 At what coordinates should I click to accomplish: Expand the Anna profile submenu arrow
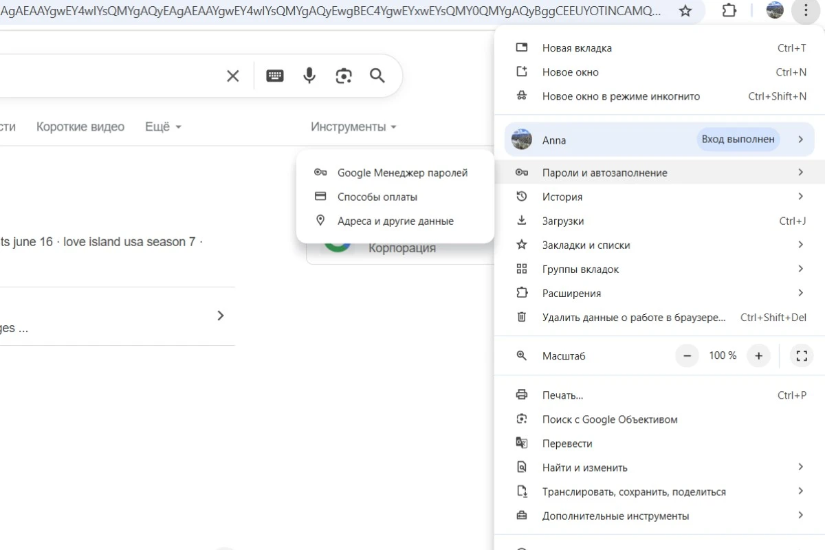pyautogui.click(x=800, y=140)
